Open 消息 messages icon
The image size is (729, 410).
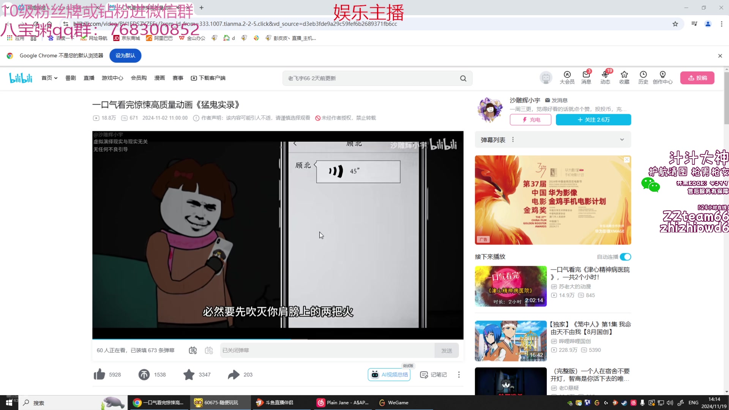586,77
